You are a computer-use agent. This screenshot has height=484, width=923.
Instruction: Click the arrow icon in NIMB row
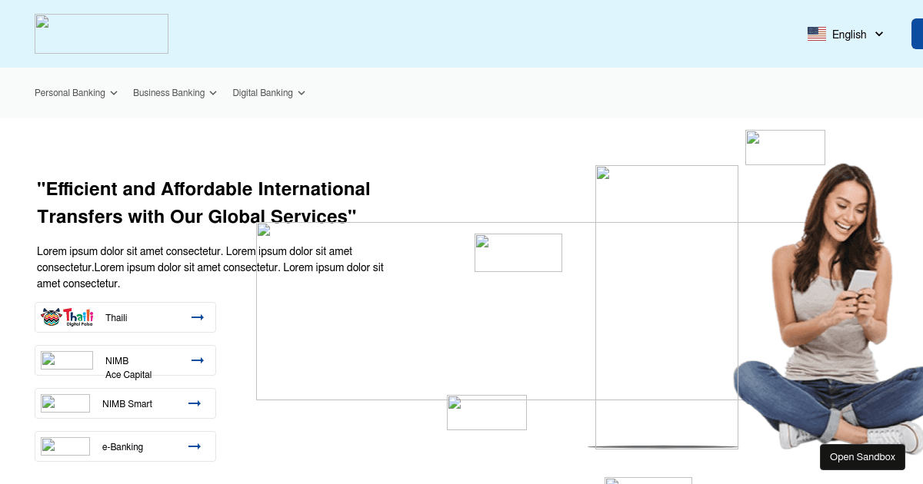click(198, 360)
